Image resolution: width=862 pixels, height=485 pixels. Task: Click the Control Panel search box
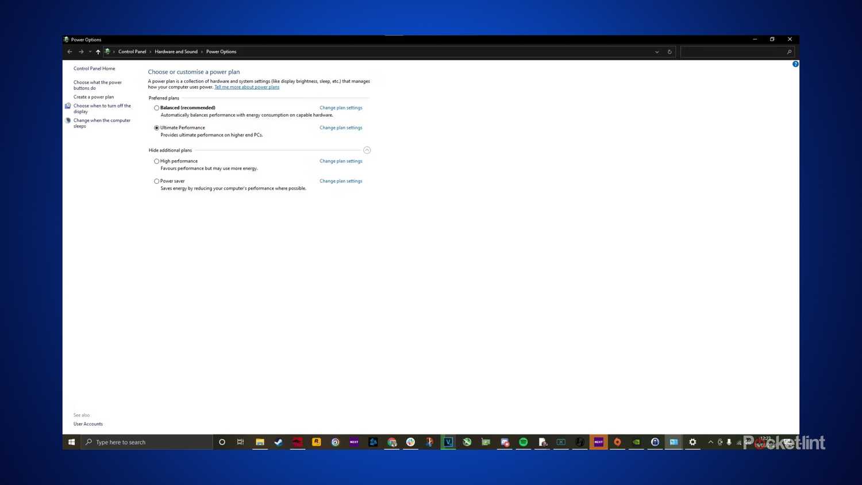733,52
